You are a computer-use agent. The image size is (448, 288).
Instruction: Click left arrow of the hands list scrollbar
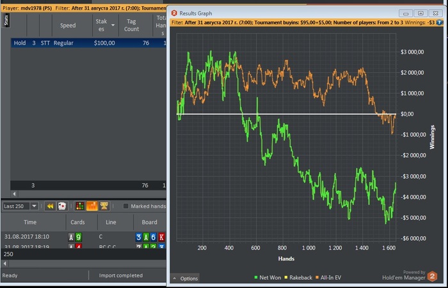coord(5,264)
